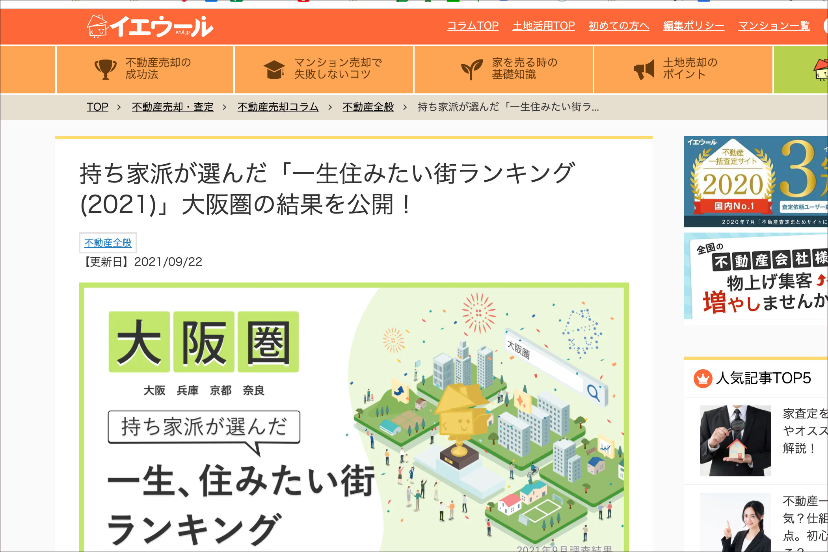Viewport: 828px width, 552px height.
Task: Open the businessman with magnifier article thumbnail
Action: (x=735, y=440)
